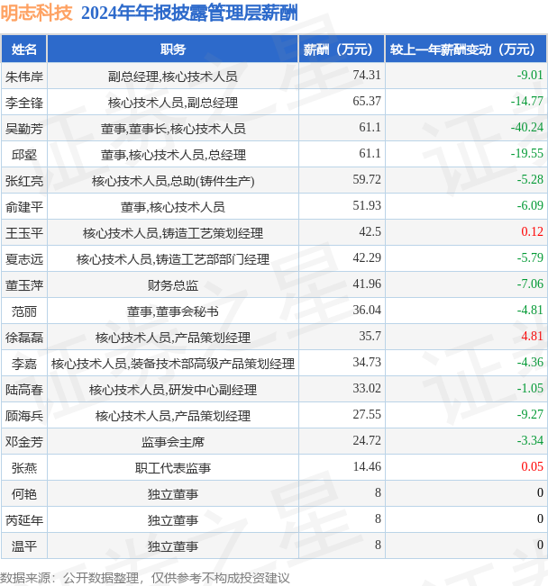Select the name 徐磊磊
This screenshot has height=586, width=548.
click(24, 338)
